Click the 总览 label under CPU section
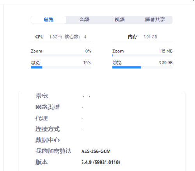The height and width of the screenshot is (171, 195). 35,63
